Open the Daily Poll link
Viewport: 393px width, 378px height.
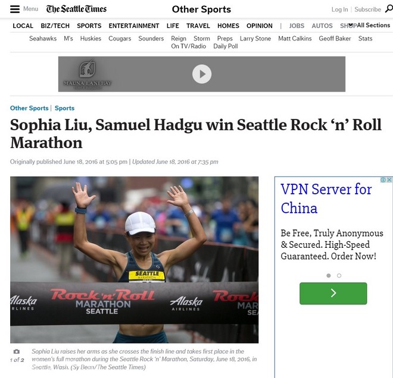pos(226,46)
